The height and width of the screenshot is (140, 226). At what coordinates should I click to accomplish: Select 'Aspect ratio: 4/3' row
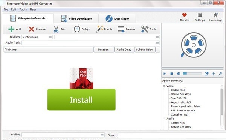coord(181,102)
